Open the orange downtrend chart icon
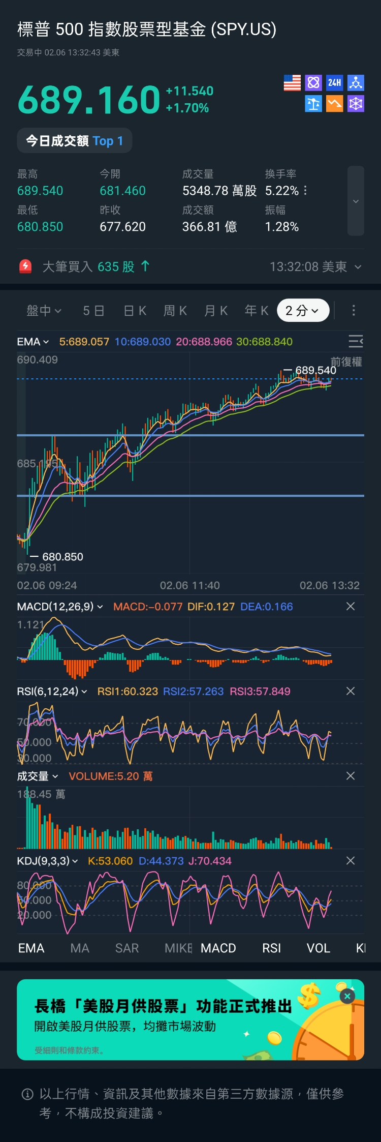The image size is (381, 1142). pos(334,104)
